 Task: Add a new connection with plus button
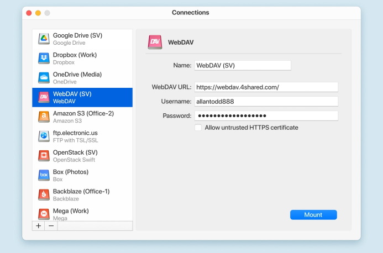click(38, 226)
